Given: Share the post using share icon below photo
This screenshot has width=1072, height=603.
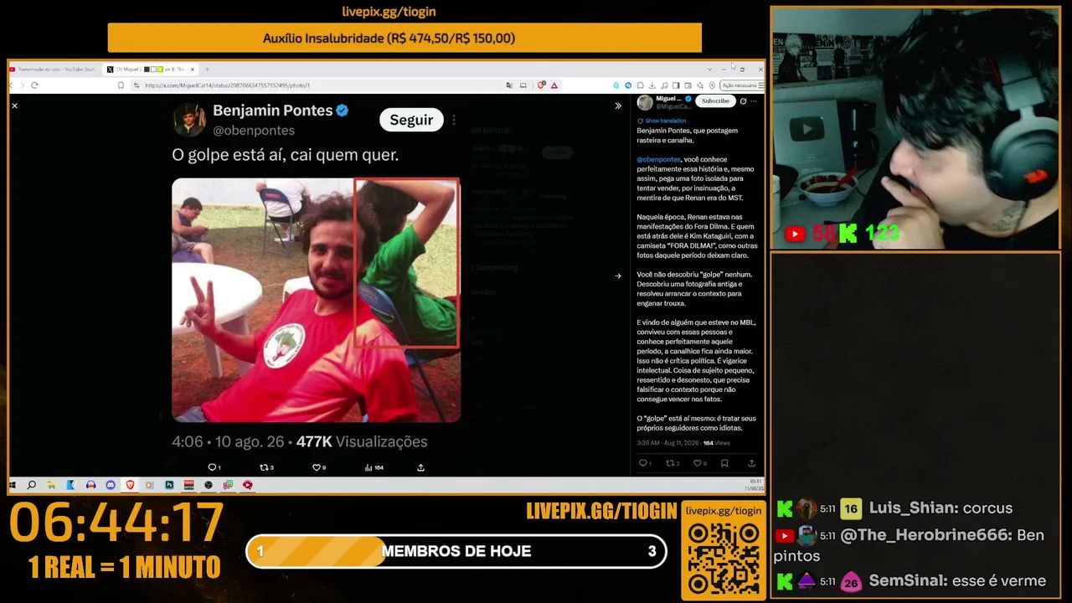Looking at the screenshot, I should 420,467.
